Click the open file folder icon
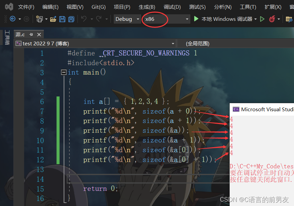The height and width of the screenshot is (206, 294). 53,19
